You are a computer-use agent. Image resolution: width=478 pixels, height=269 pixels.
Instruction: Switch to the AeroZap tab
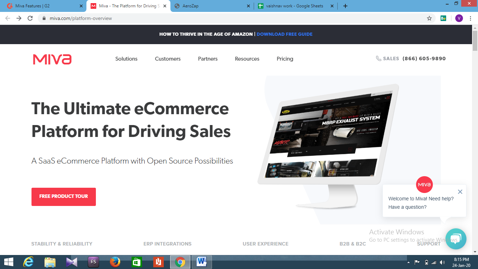212,6
